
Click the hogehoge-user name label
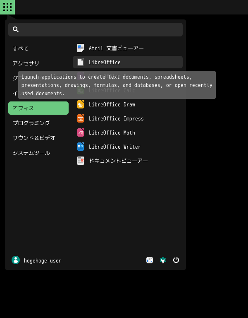tap(43, 260)
